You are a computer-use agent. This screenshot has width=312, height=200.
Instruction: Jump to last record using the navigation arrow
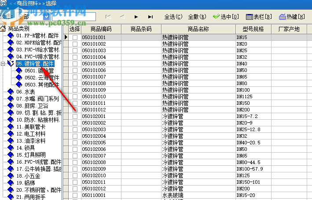pyautogui.click(x=150, y=17)
